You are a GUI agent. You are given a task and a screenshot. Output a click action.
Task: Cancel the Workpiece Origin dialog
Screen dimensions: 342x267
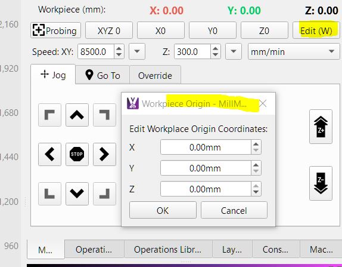pyautogui.click(x=234, y=210)
